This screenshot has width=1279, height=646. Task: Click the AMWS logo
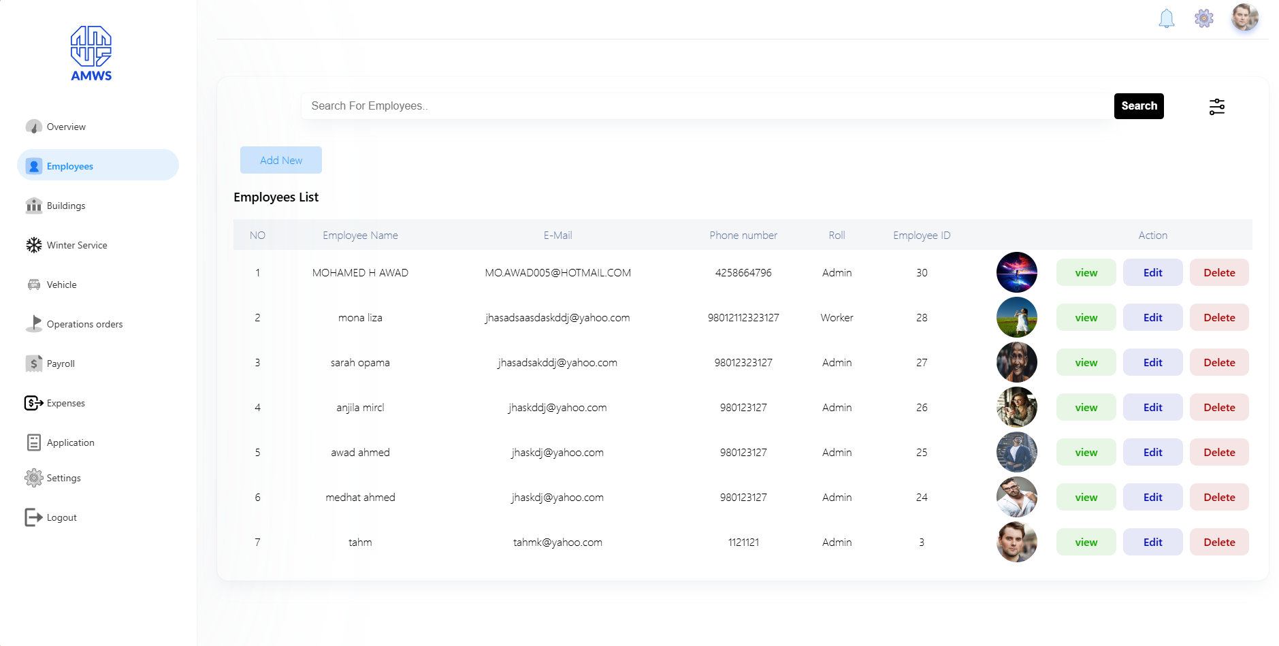(91, 54)
